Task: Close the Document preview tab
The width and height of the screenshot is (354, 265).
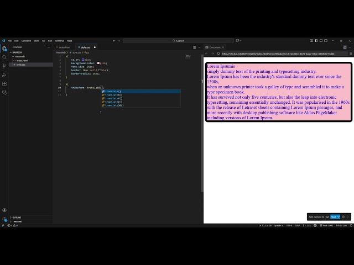Action: click(223, 47)
